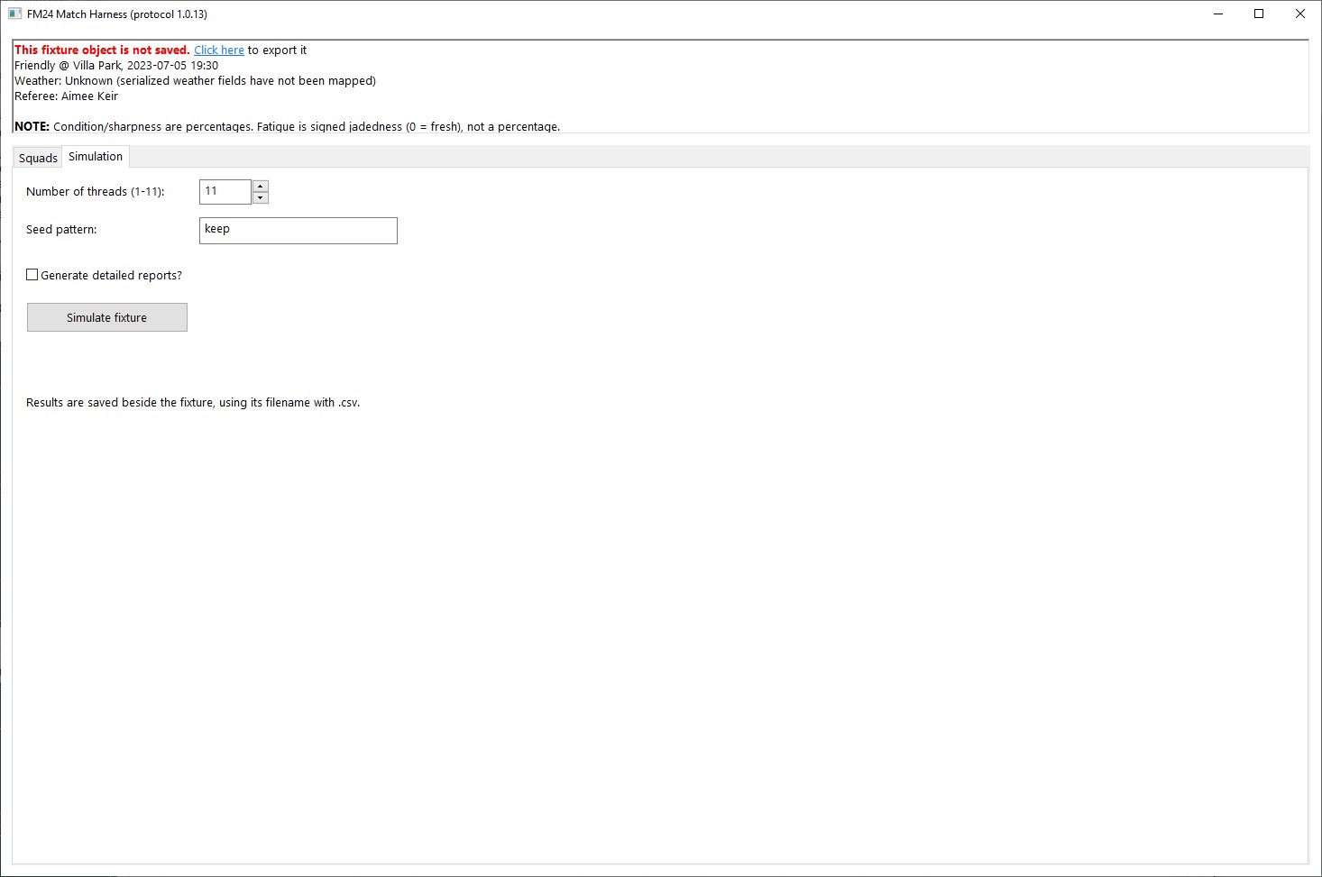
Task: Open the 'Click here' export link
Action: tap(219, 50)
